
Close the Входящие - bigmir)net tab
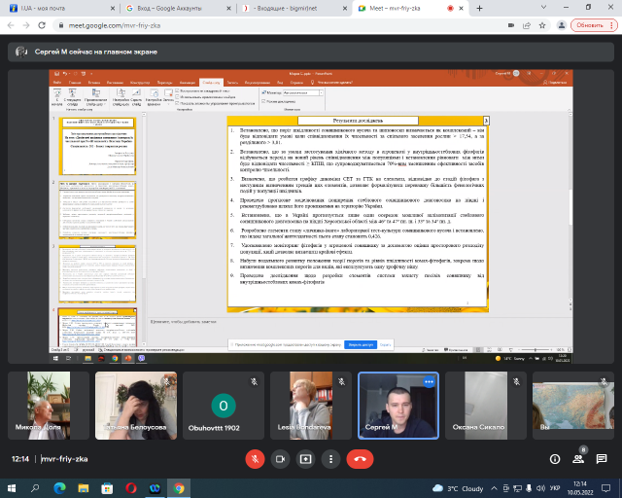pyautogui.click(x=345, y=8)
